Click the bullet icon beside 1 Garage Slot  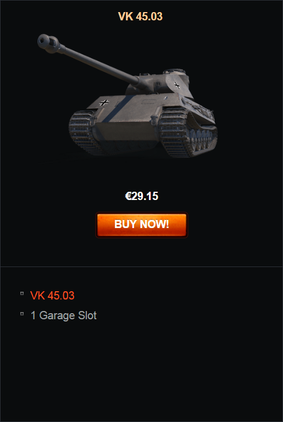click(x=22, y=314)
